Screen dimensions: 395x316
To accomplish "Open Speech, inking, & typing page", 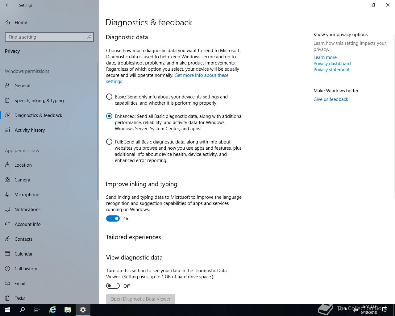I will click(x=49, y=100).
